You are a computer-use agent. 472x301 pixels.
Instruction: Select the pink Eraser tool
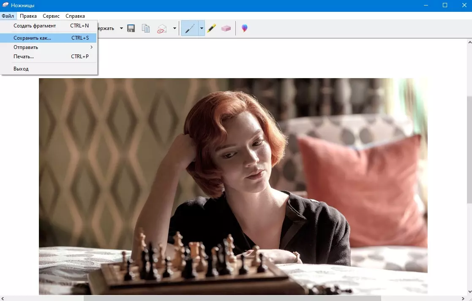coord(226,28)
